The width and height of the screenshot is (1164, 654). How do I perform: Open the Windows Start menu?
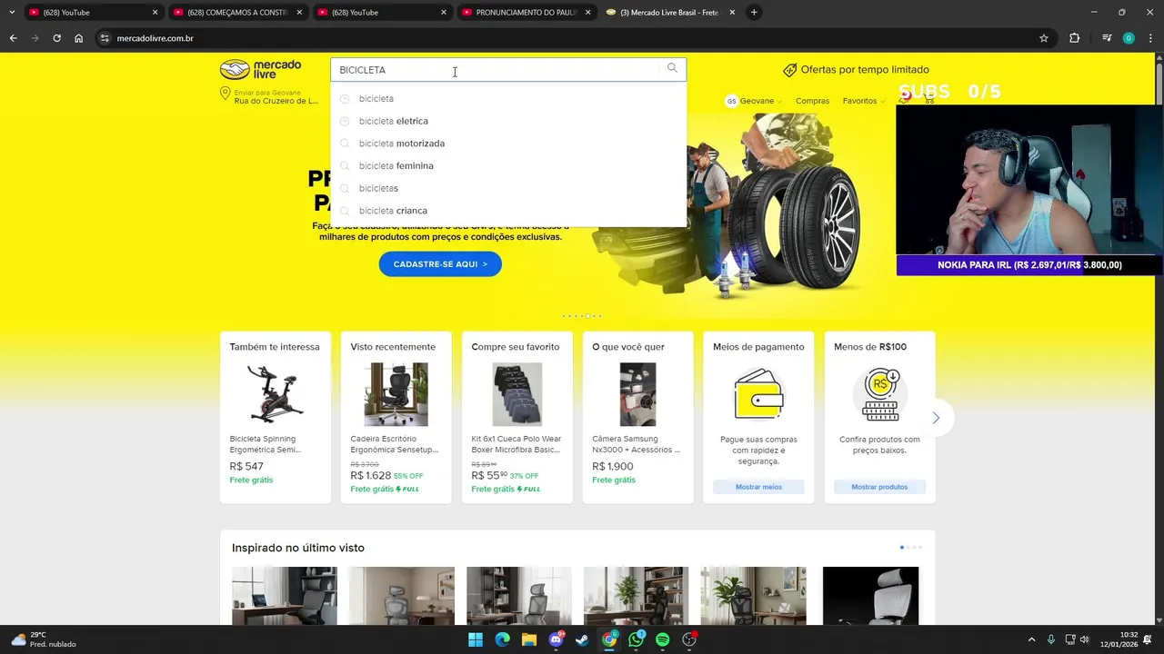(x=476, y=639)
